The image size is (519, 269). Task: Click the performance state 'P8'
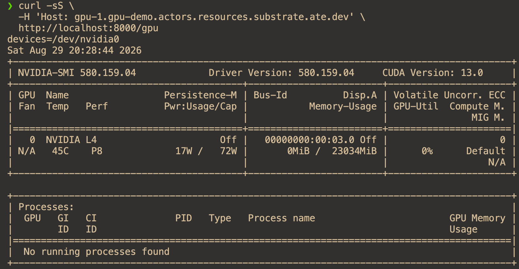96,151
